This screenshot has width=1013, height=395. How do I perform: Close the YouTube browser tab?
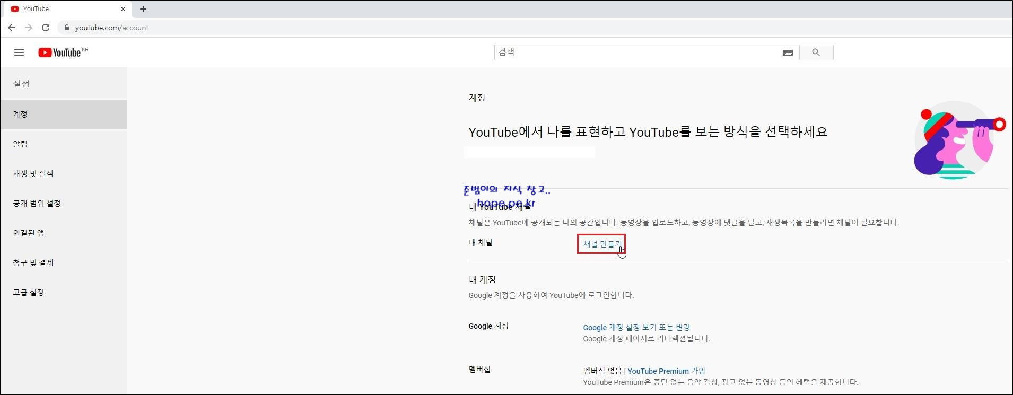pyautogui.click(x=123, y=9)
